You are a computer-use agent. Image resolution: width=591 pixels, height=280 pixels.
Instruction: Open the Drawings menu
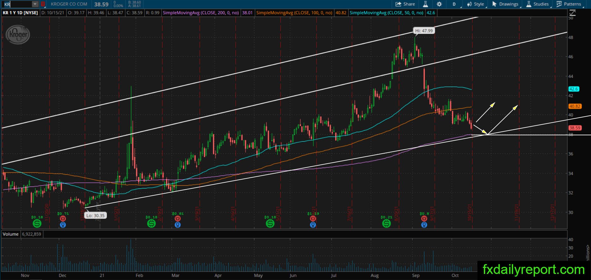[x=505, y=4]
